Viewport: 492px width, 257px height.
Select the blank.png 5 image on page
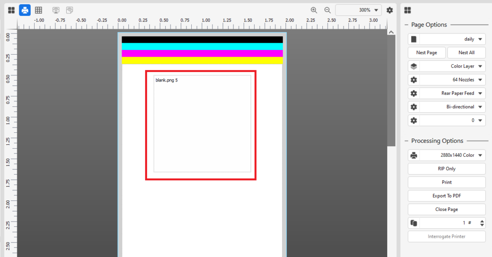tap(202, 123)
